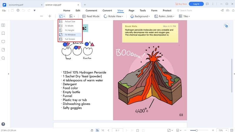Choose Fit Window from the menu
This screenshot has height=132, width=235.
pos(70,35)
